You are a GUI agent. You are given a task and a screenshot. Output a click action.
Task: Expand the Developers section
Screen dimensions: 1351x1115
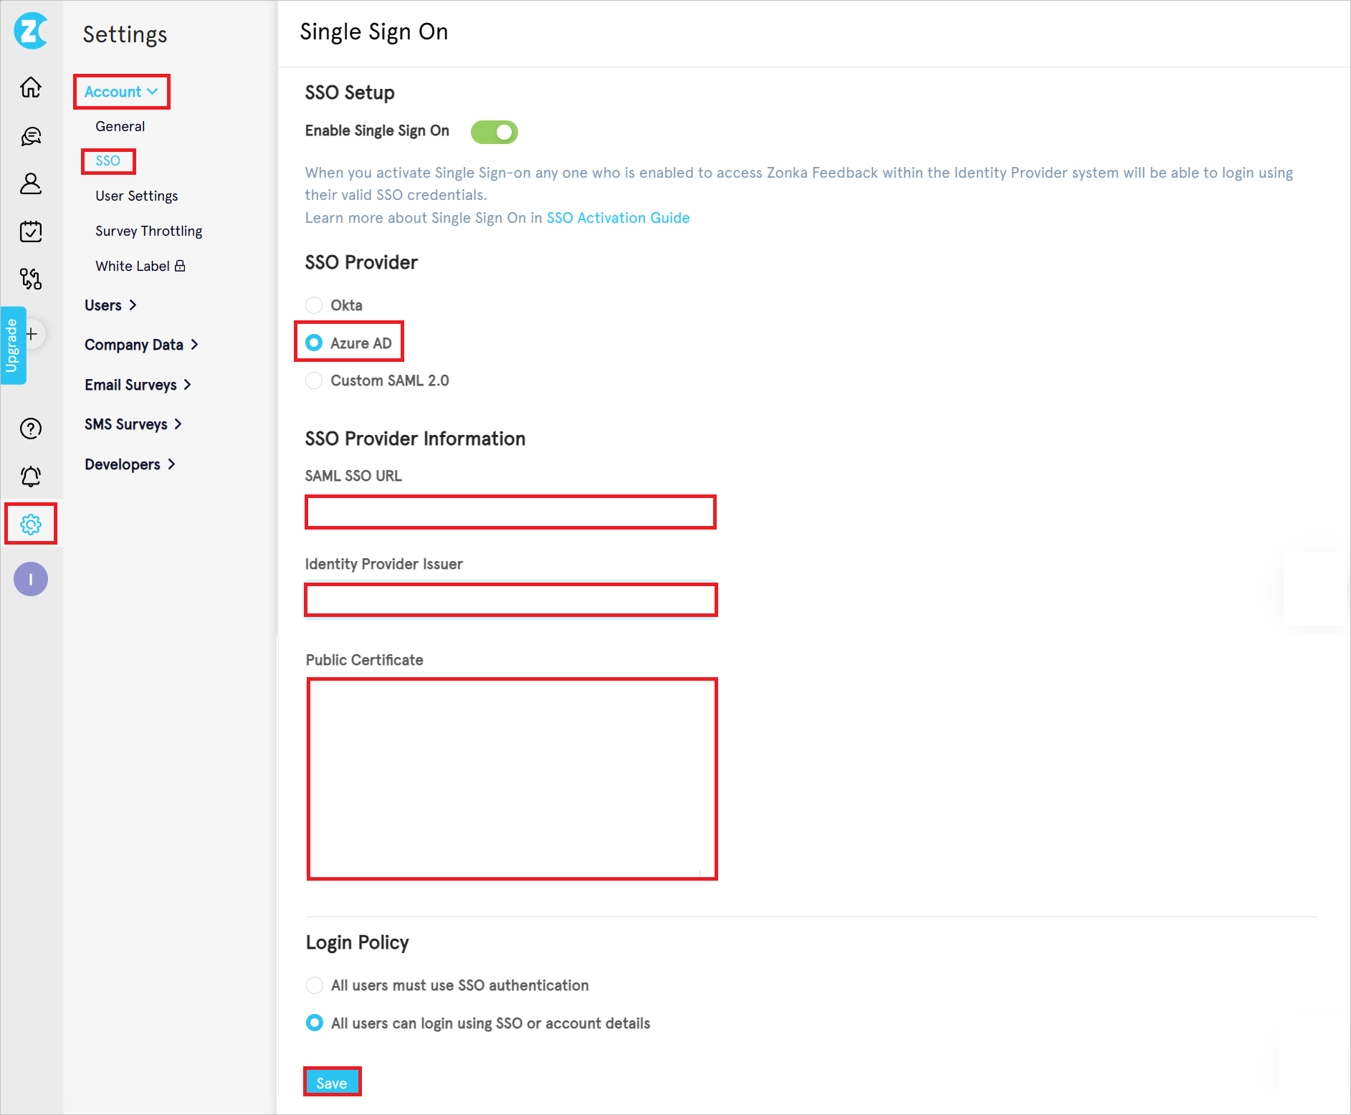[130, 464]
